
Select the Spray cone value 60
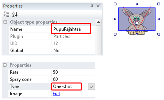56,79
